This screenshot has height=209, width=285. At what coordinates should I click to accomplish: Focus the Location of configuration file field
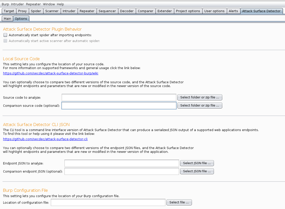[x=108, y=203]
